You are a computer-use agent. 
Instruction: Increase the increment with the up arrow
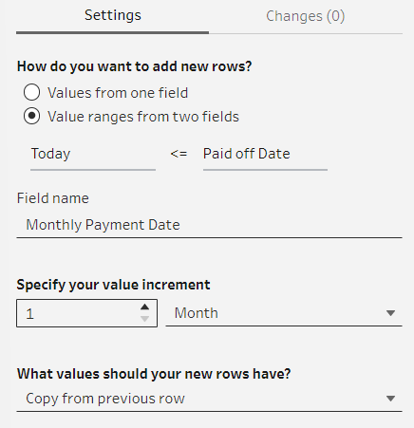(144, 307)
